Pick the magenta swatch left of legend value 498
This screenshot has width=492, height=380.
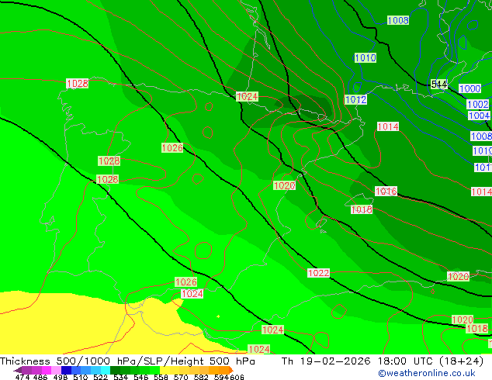[x=47, y=370]
